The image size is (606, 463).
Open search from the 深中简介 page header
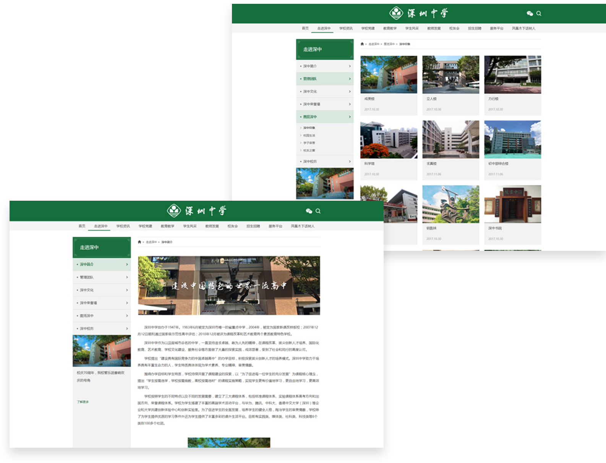318,211
